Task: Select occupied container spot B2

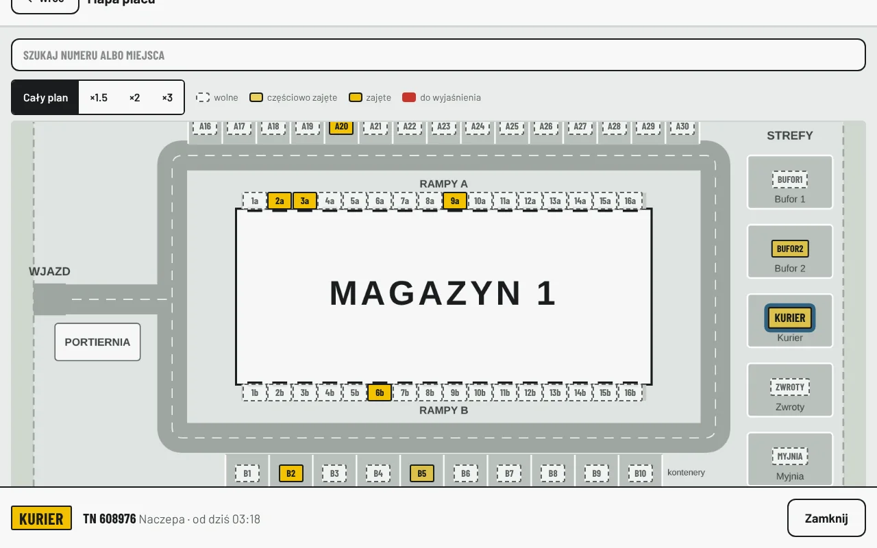Action: [291, 473]
